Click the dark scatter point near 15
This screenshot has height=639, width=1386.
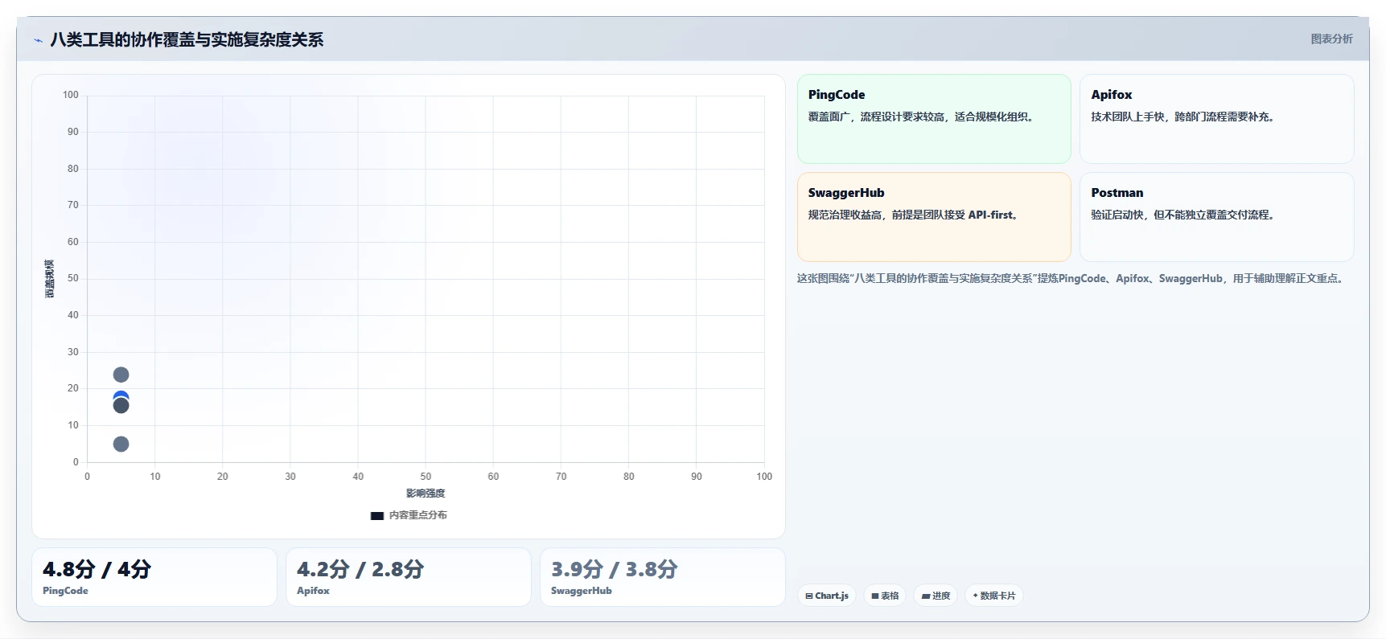pos(121,406)
